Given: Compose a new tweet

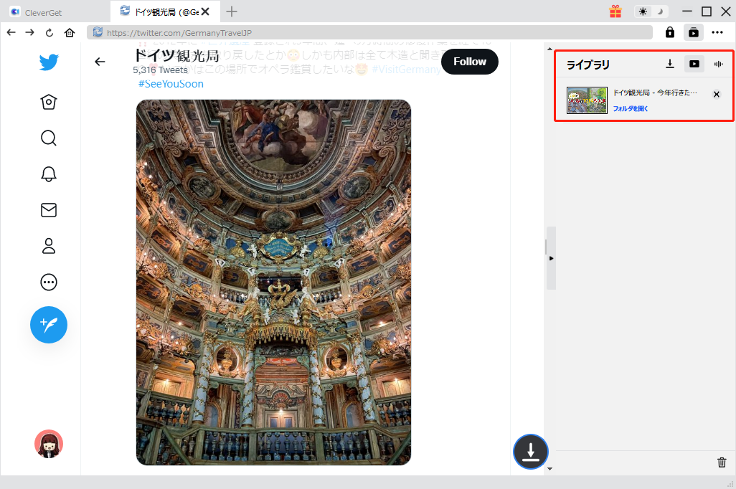Looking at the screenshot, I should (x=49, y=325).
